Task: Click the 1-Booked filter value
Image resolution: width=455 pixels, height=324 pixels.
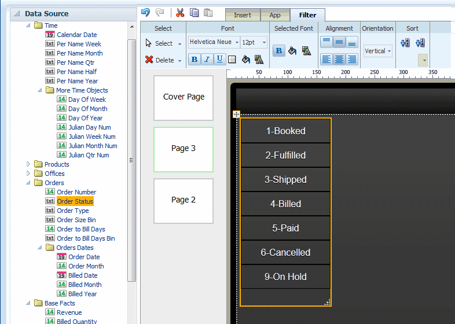Action: 286,131
